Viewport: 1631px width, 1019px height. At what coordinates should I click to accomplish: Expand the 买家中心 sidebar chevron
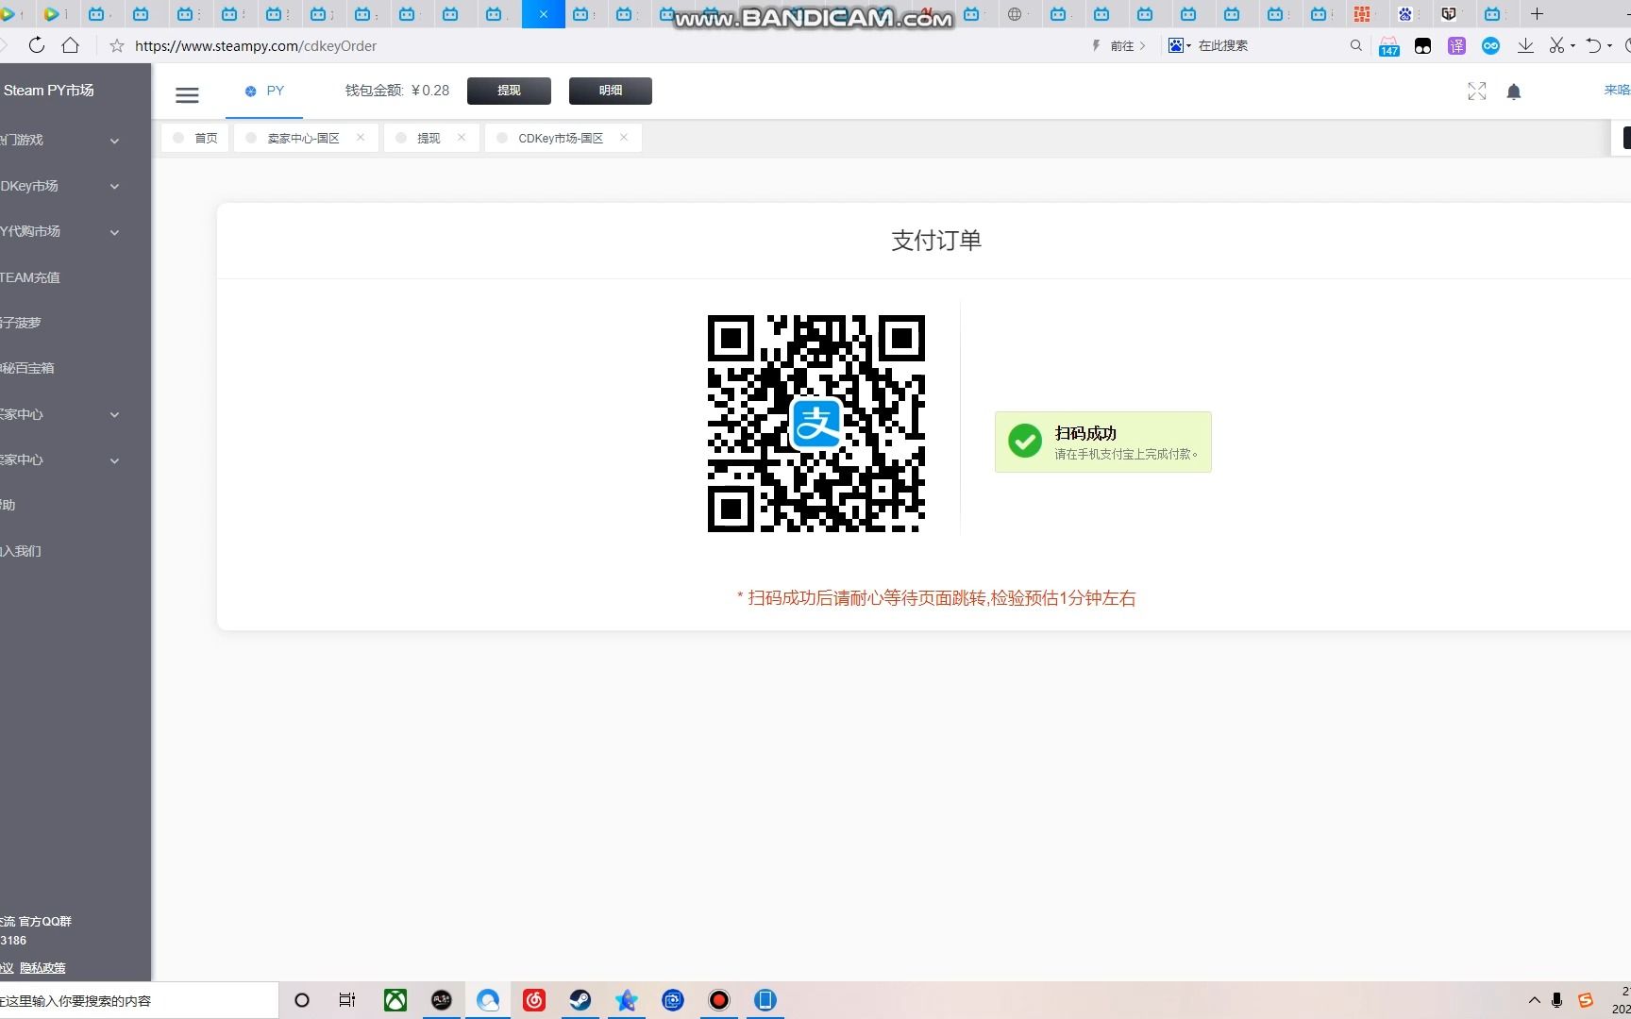[x=114, y=414]
